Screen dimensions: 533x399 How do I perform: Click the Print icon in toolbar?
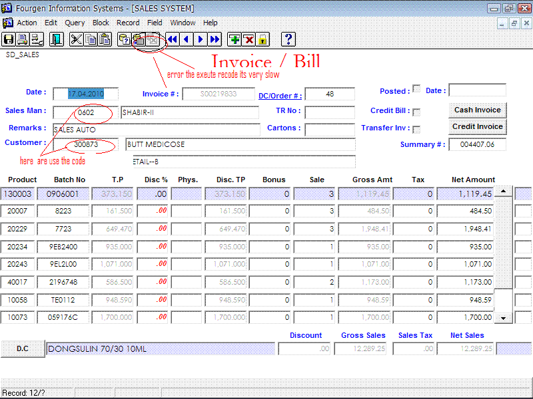[x=23, y=39]
